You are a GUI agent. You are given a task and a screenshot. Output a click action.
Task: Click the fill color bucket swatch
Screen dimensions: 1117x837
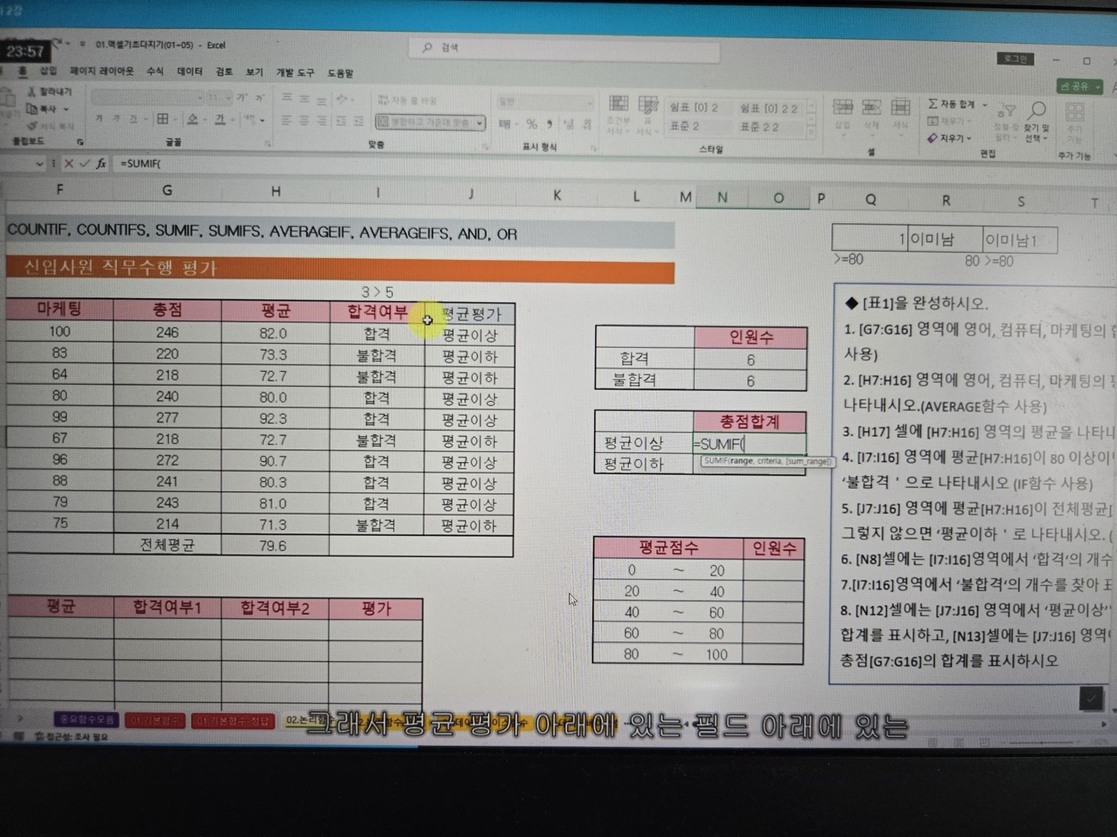point(193,119)
